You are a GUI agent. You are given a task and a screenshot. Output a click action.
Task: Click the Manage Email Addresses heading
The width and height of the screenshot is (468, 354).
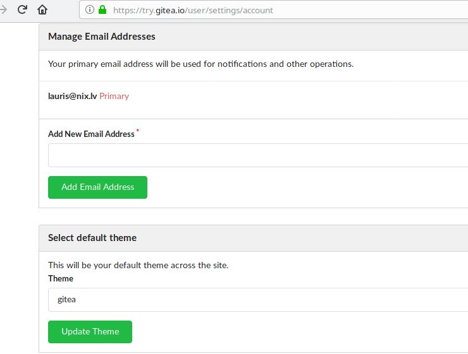[x=102, y=37]
